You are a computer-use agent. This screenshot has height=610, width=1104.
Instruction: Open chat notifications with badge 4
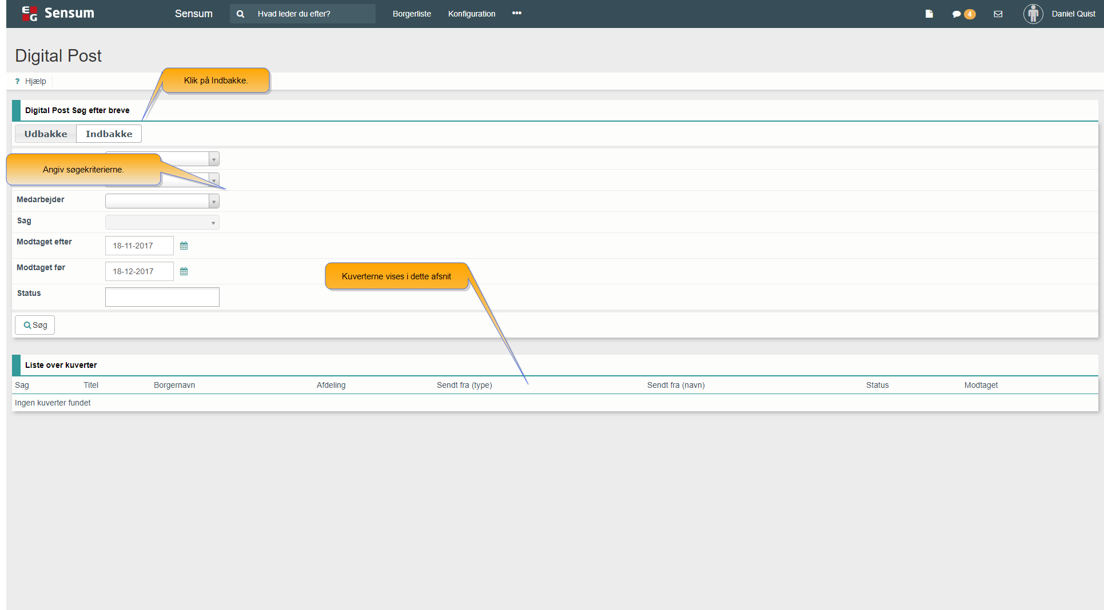tap(963, 14)
